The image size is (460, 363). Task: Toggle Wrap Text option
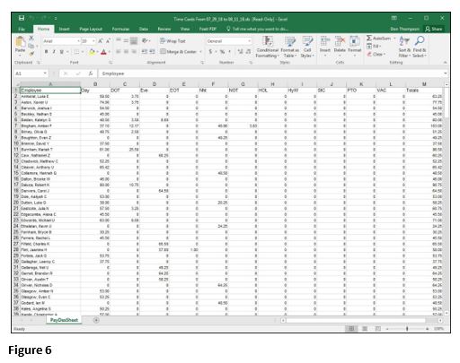[x=172, y=41]
